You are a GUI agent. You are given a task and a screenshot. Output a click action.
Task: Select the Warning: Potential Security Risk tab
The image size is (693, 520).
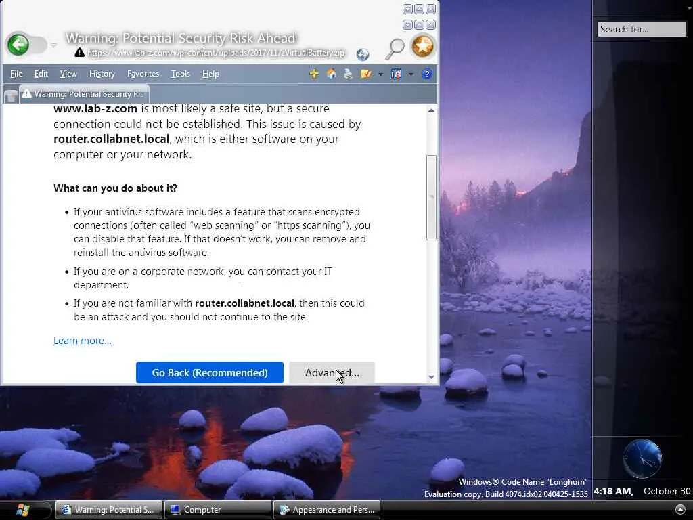[84, 93]
